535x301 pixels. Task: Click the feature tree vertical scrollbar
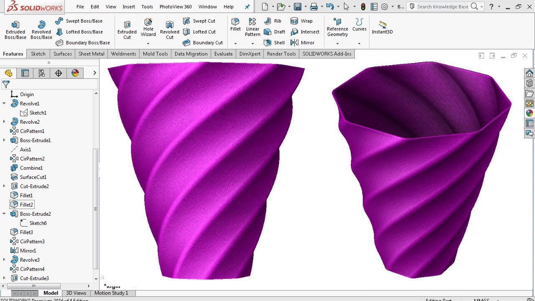pyautogui.click(x=96, y=209)
